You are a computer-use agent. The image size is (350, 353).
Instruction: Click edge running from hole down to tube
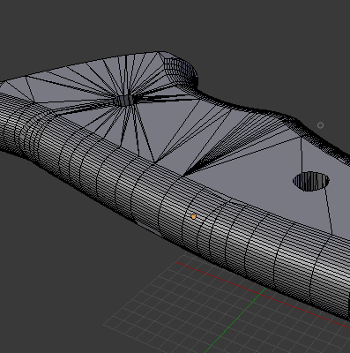click(329, 210)
